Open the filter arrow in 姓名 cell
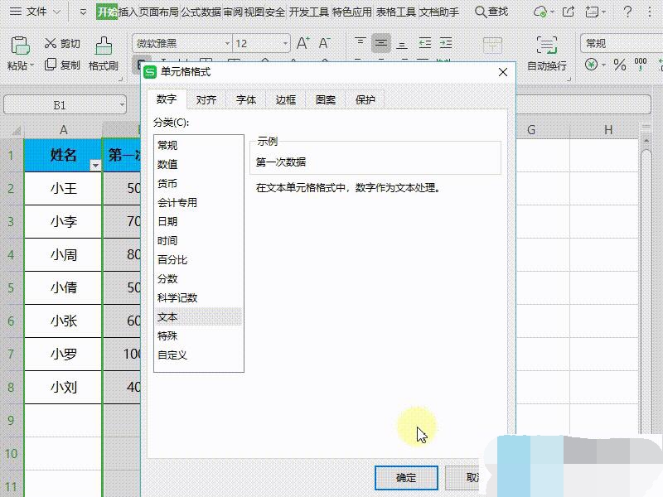The image size is (663, 497). [95, 166]
